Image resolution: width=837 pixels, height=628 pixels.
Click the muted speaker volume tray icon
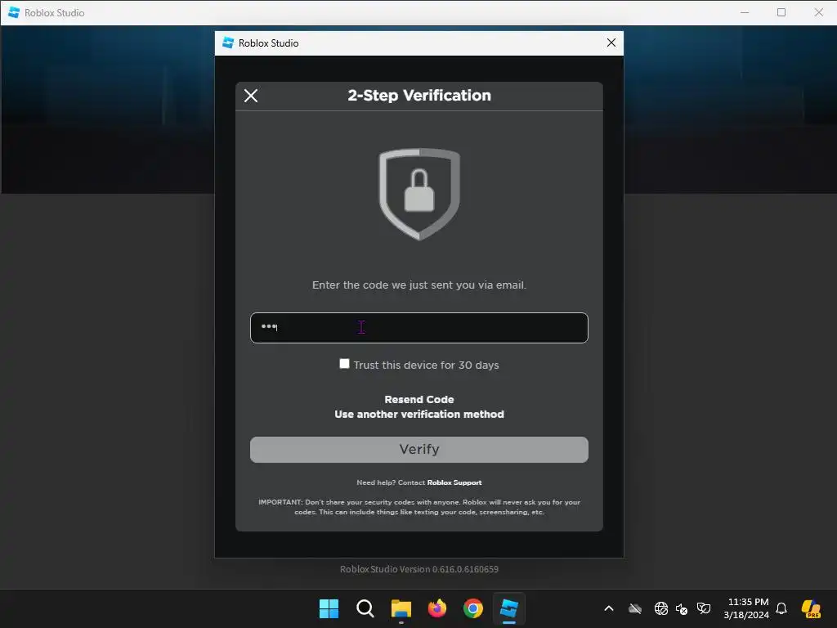[682, 608]
